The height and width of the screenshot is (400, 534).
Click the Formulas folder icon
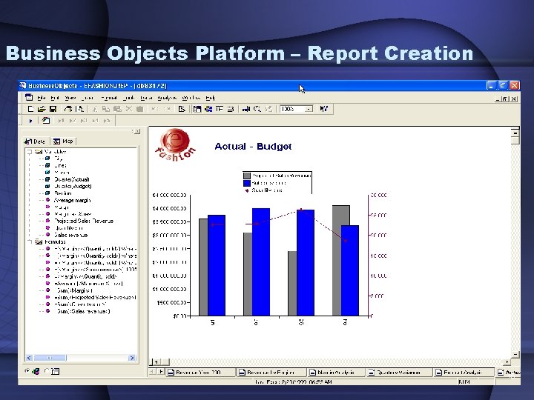[39, 241]
